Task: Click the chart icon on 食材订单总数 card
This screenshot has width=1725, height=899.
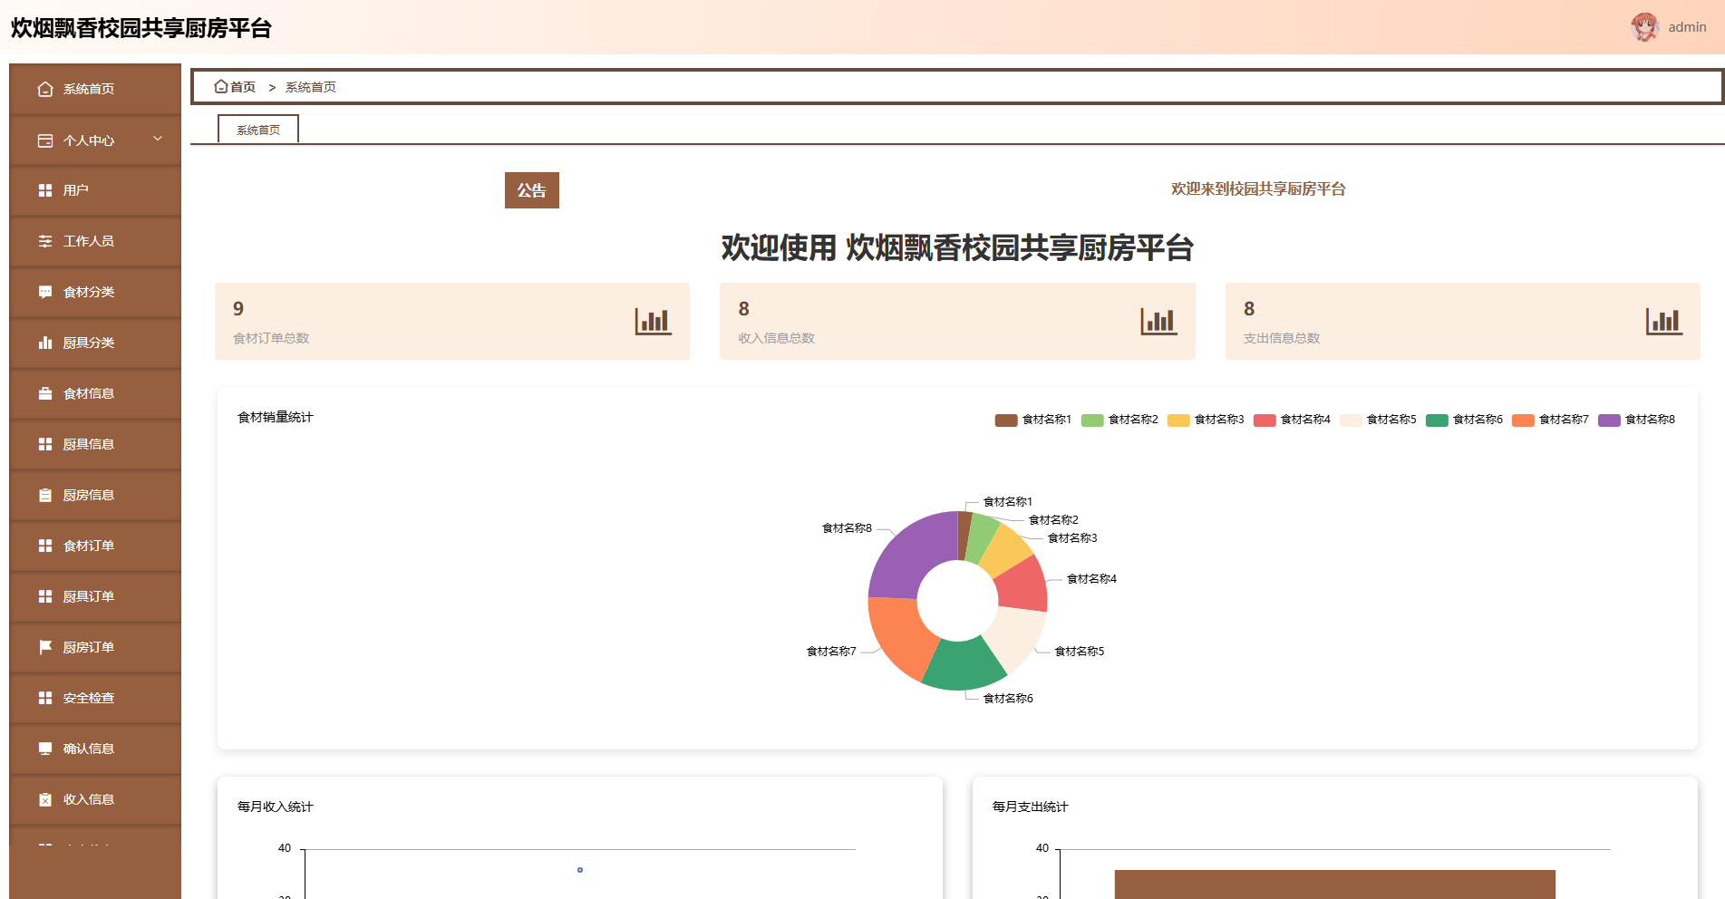Action: [653, 321]
